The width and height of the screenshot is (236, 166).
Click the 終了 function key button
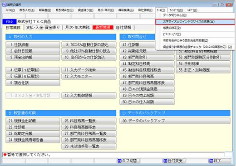point(220,161)
